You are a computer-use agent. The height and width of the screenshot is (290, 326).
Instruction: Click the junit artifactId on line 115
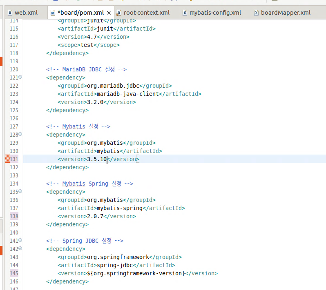coord(105,29)
